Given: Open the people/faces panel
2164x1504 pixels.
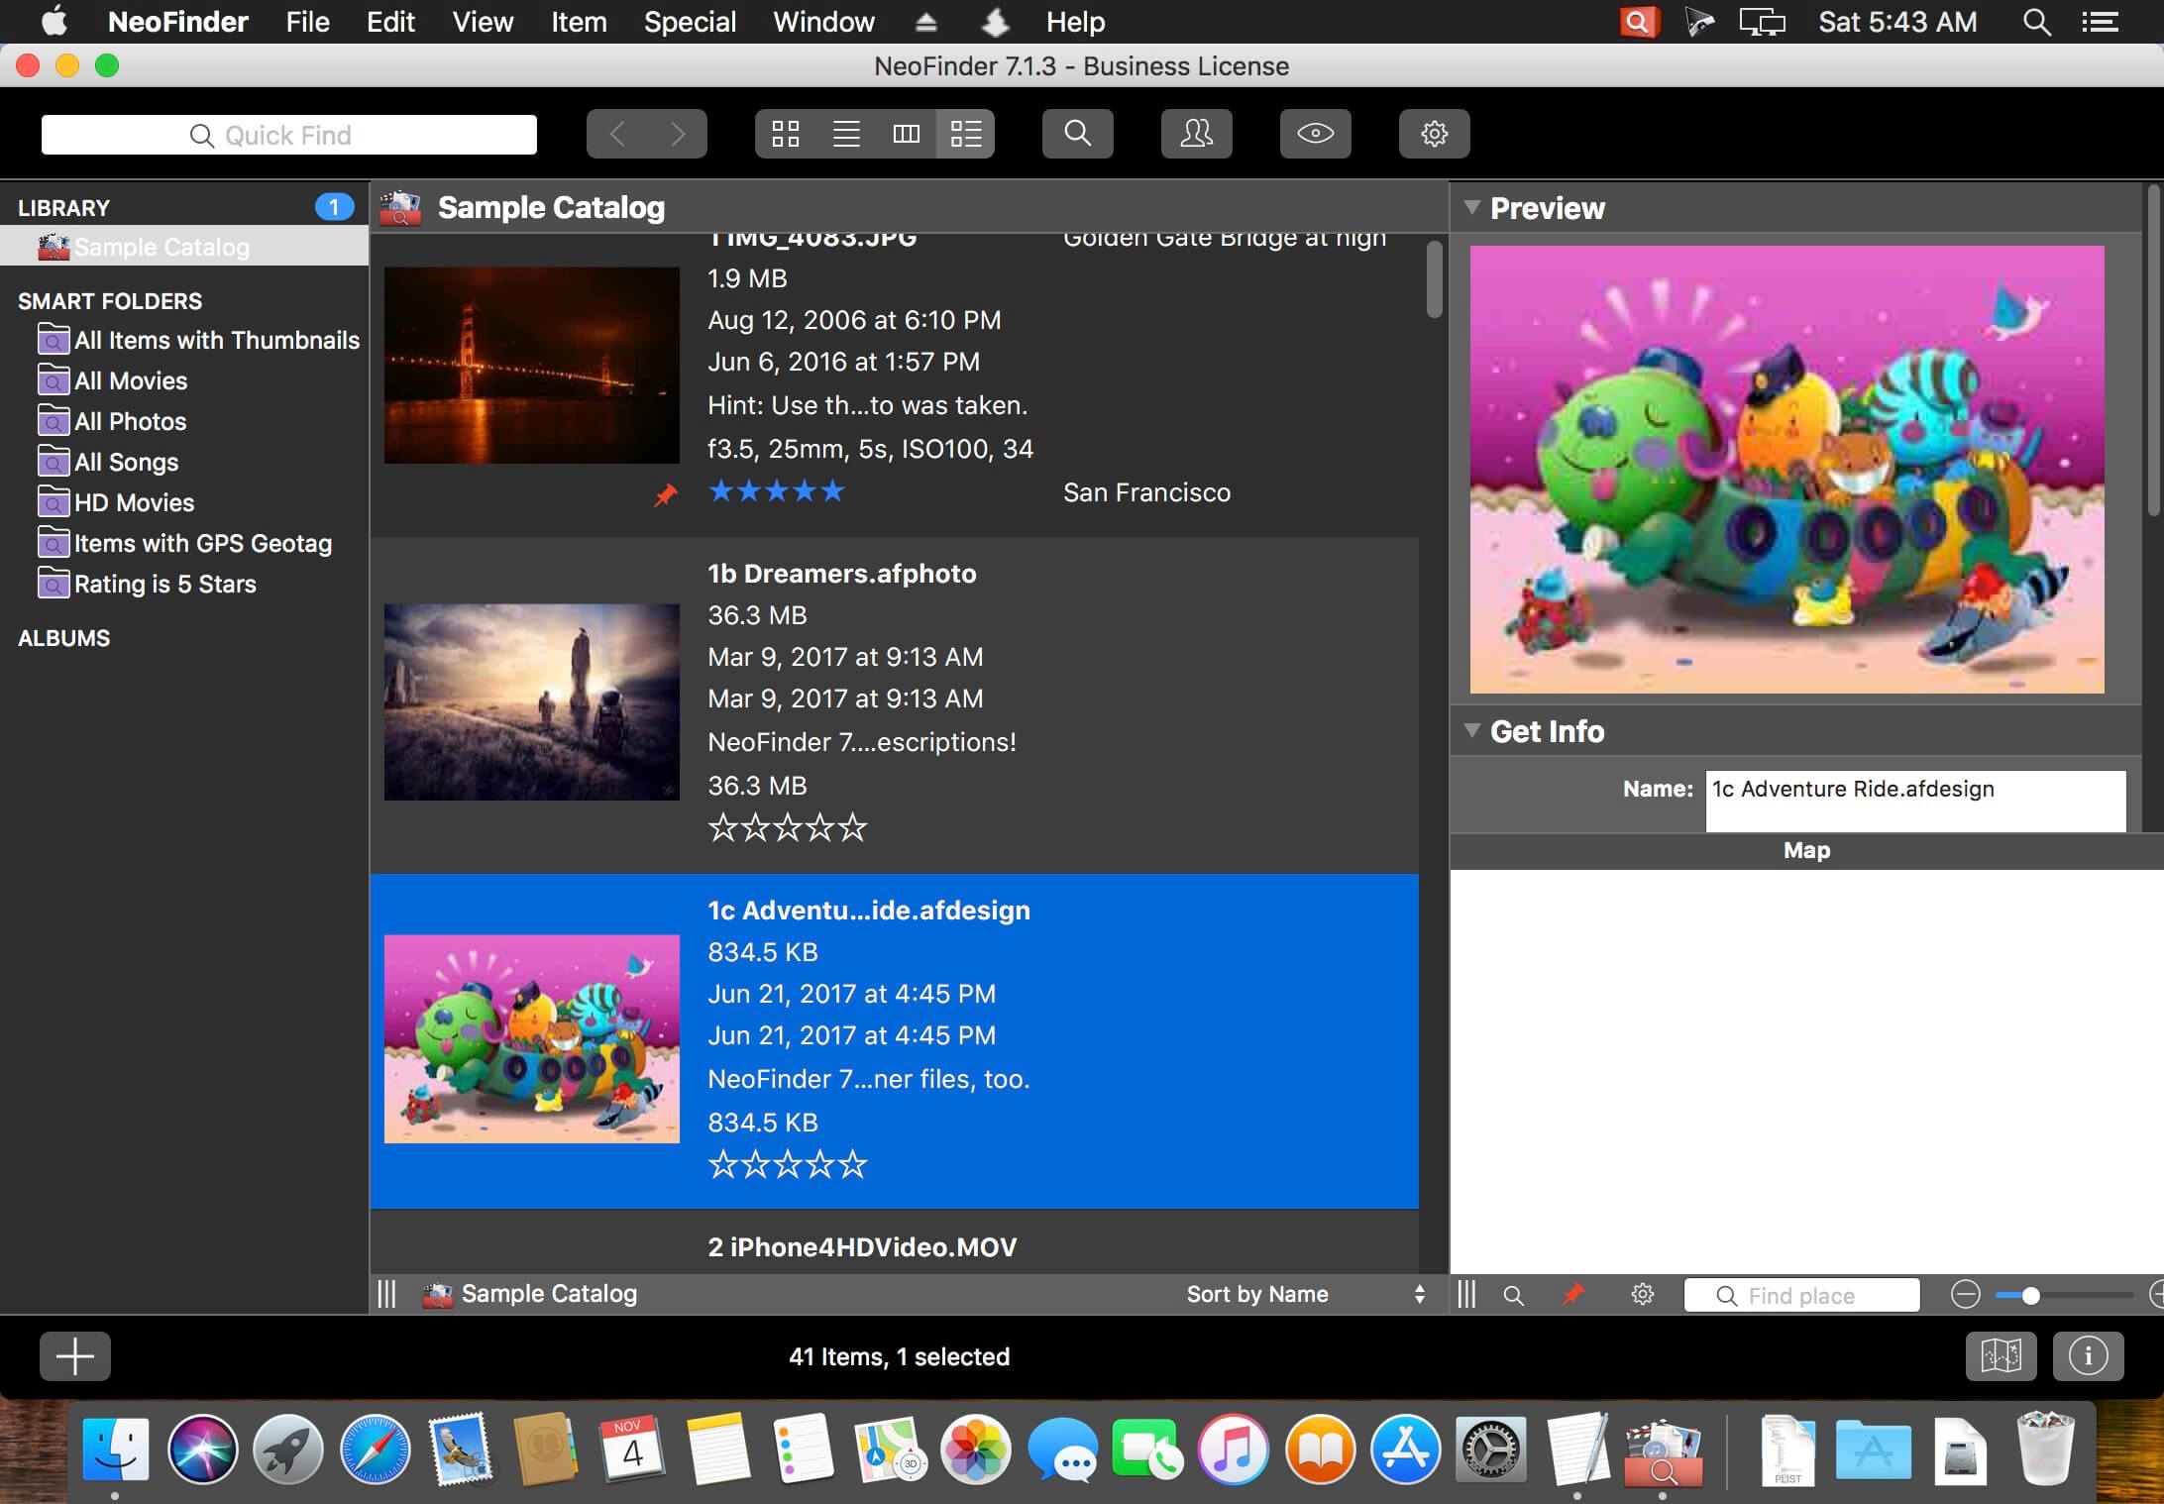Looking at the screenshot, I should tap(1196, 134).
